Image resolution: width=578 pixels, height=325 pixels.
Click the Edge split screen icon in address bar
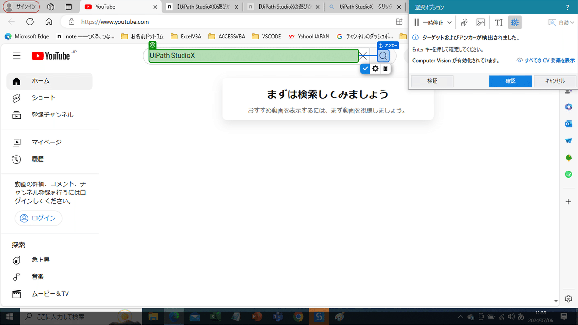click(x=399, y=22)
